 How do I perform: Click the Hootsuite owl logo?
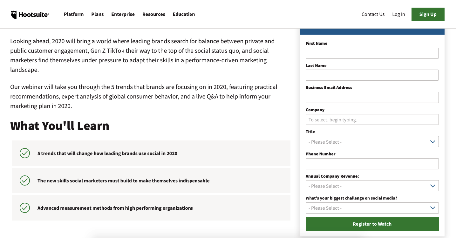click(13, 14)
